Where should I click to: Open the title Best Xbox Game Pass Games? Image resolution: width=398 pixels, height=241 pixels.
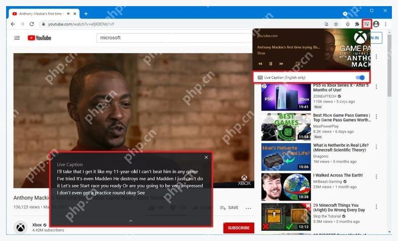[x=342, y=118]
